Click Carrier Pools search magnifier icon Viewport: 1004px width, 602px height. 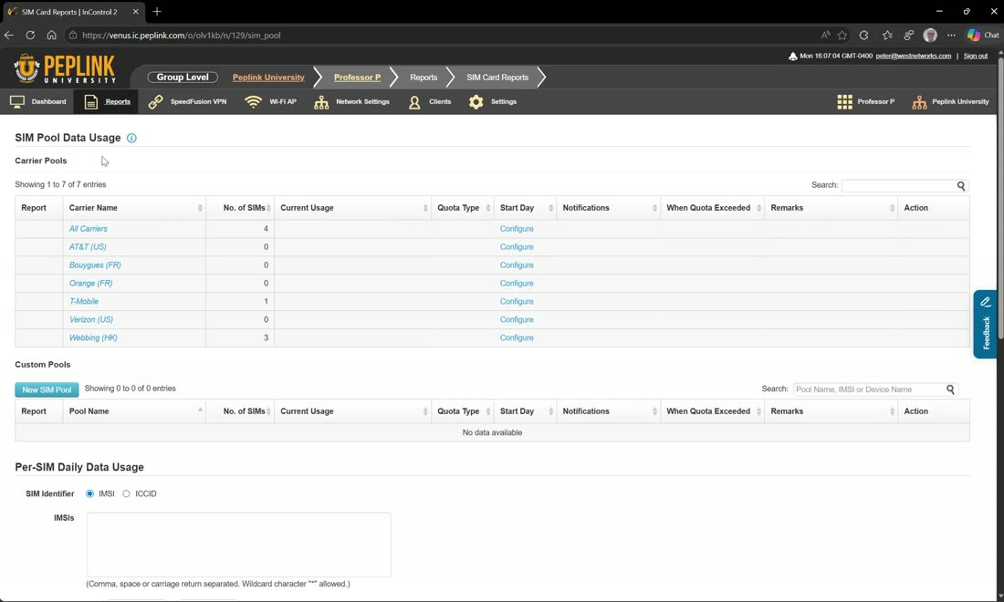960,185
